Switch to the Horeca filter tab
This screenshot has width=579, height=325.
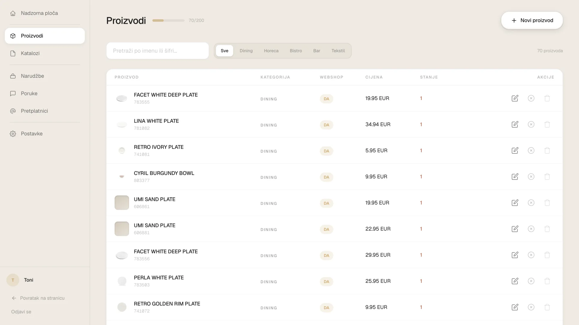pyautogui.click(x=271, y=51)
